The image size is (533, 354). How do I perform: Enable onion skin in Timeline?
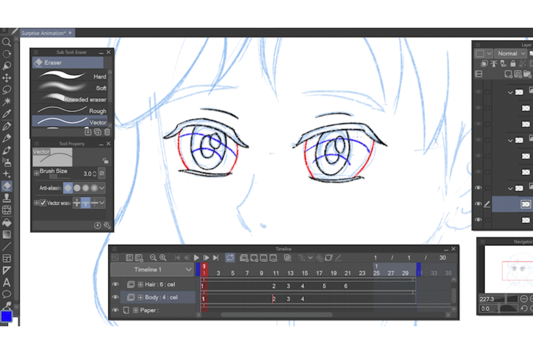(x=287, y=258)
